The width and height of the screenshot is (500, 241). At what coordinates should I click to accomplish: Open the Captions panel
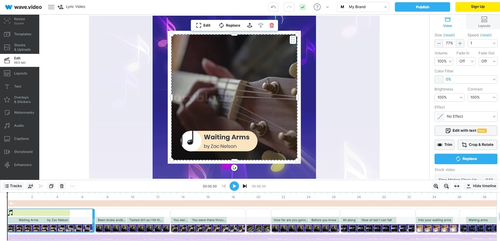tap(20, 139)
